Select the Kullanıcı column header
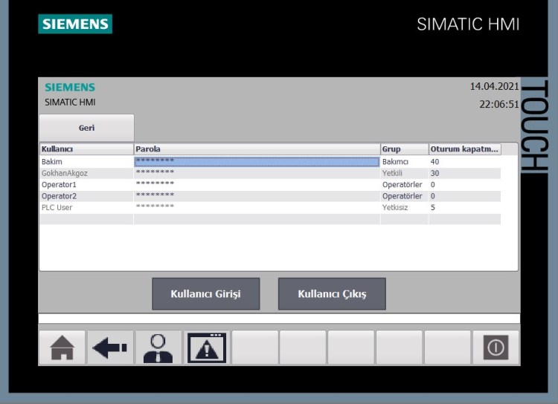This screenshot has width=558, height=404. (86, 149)
